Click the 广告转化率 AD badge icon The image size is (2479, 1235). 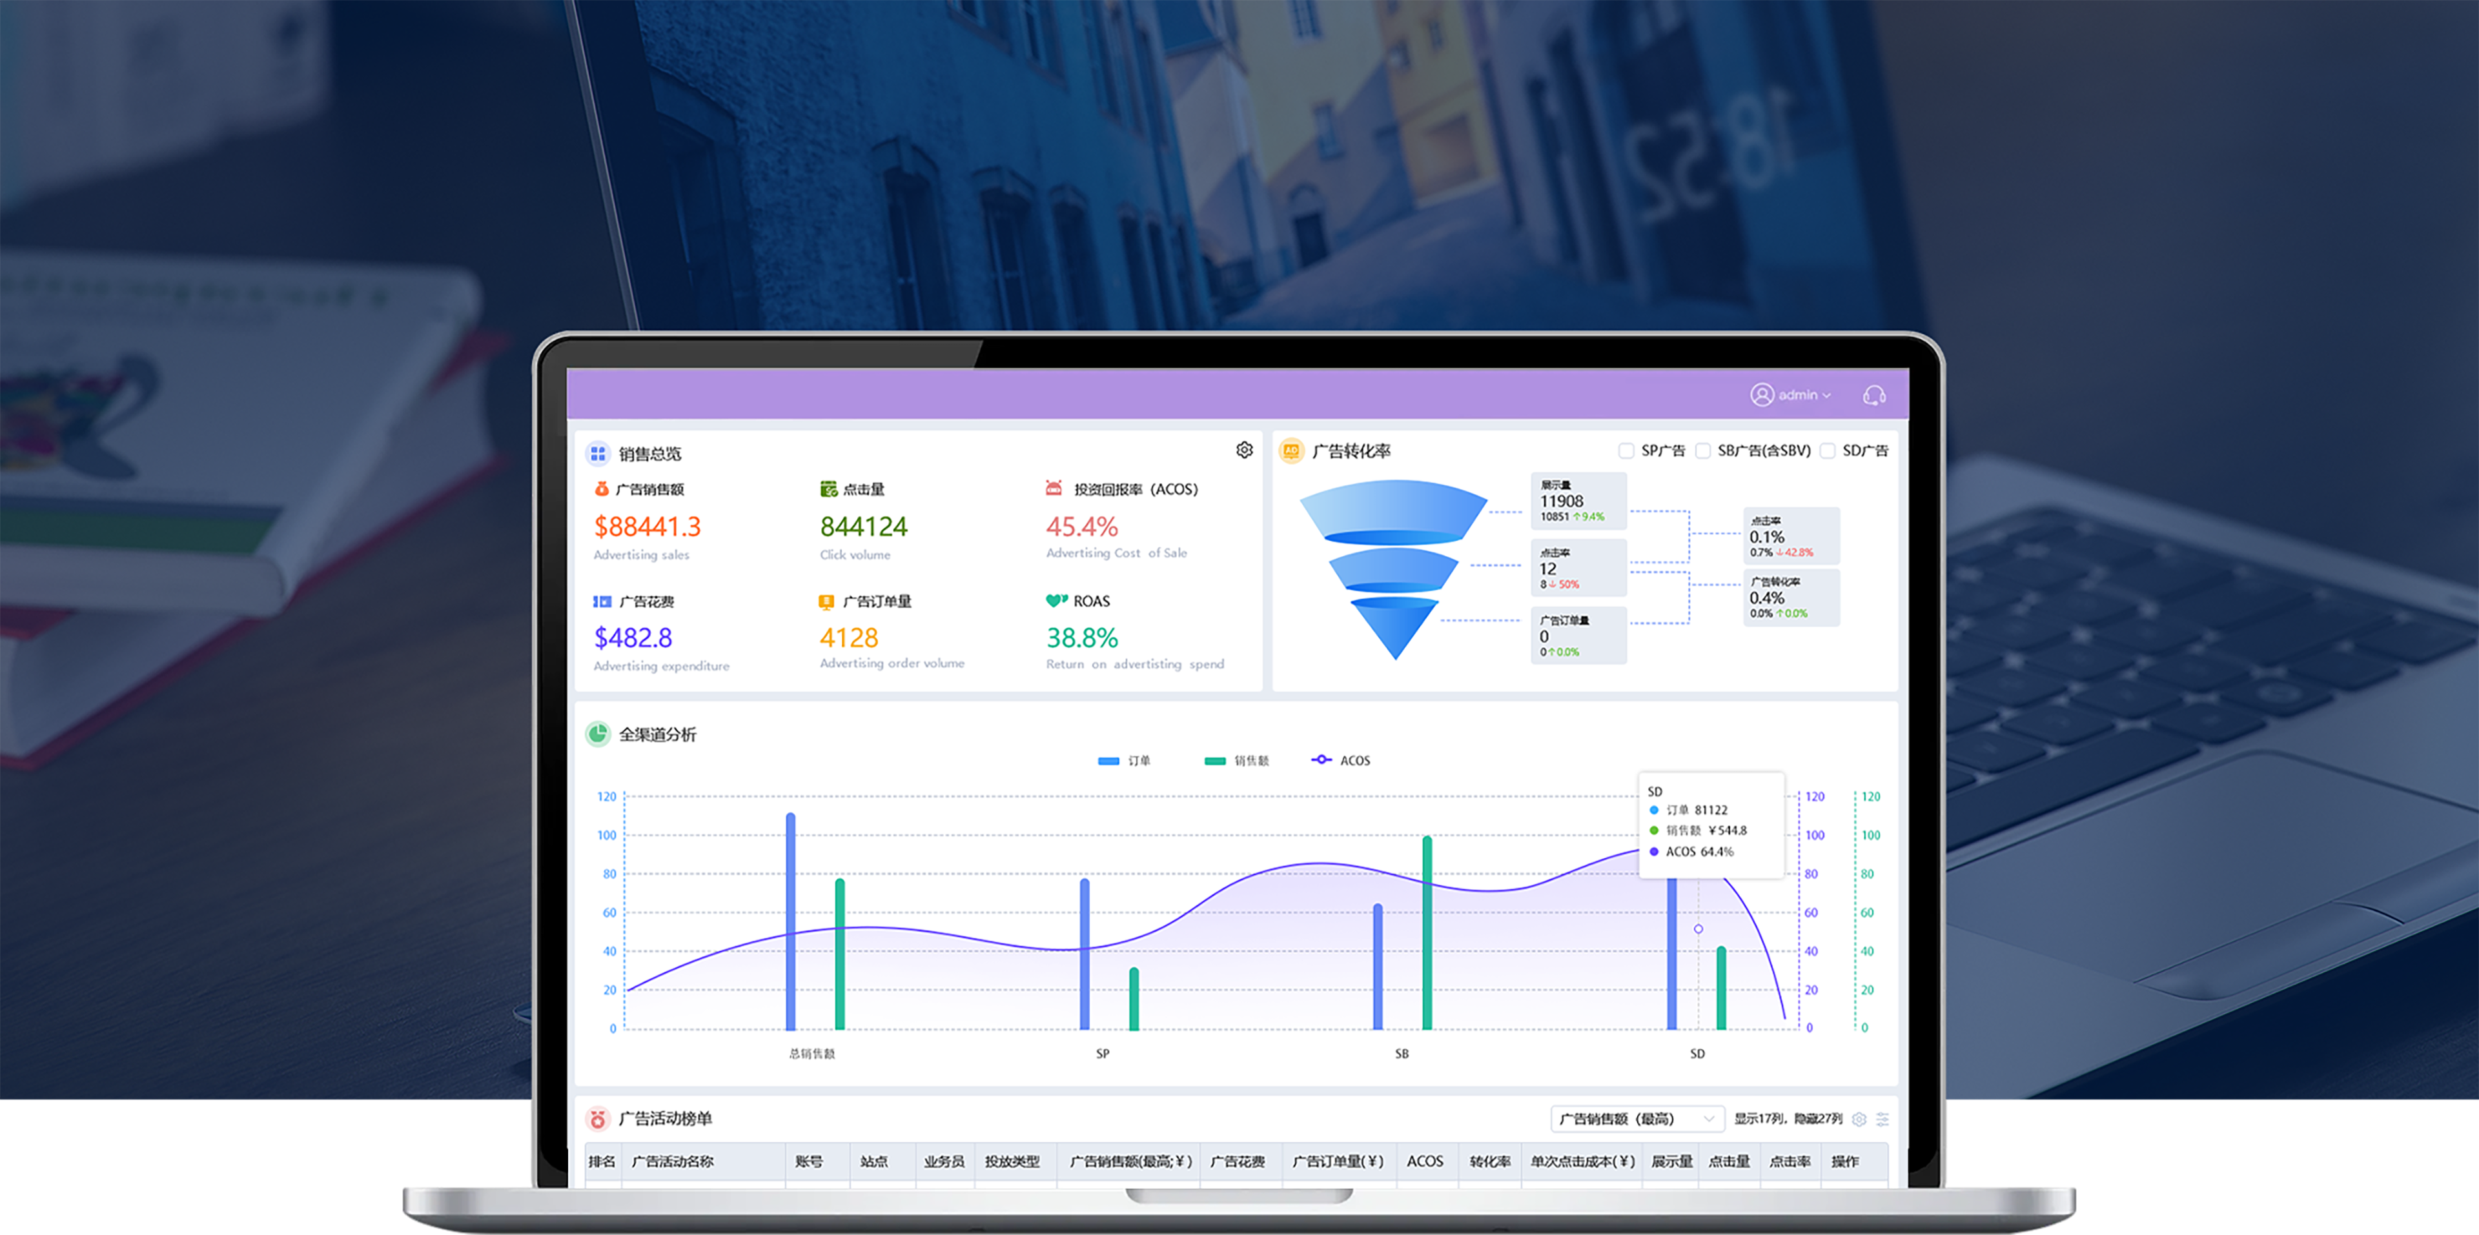1291,451
